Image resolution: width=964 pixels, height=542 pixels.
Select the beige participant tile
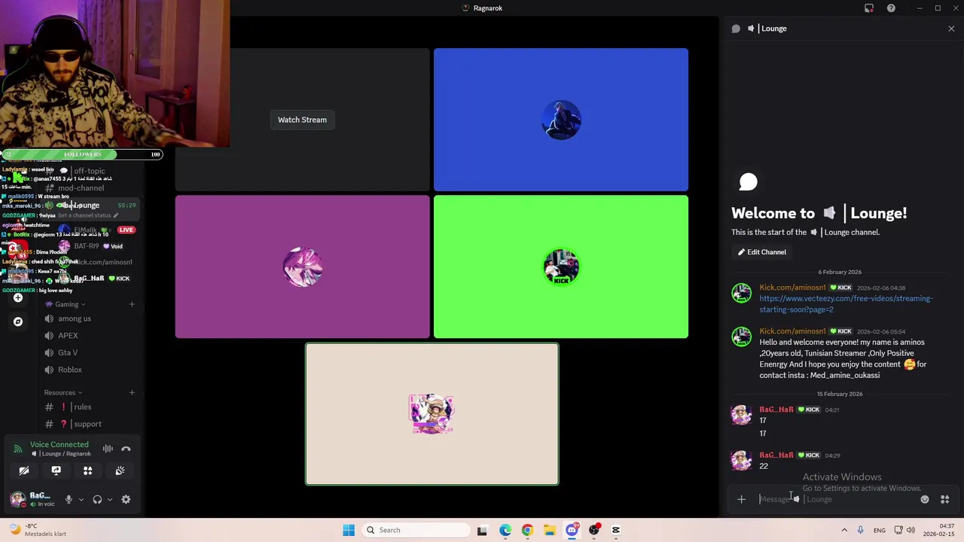pos(432,414)
